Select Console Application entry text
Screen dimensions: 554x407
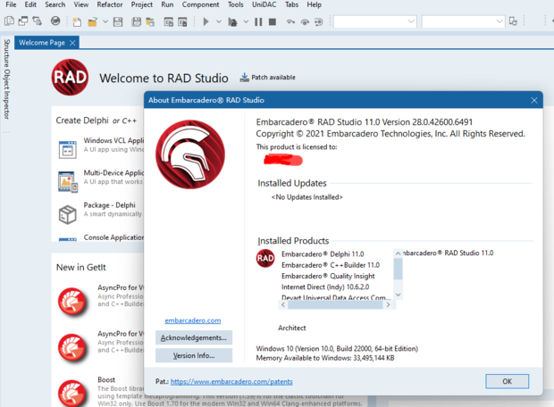click(x=113, y=237)
